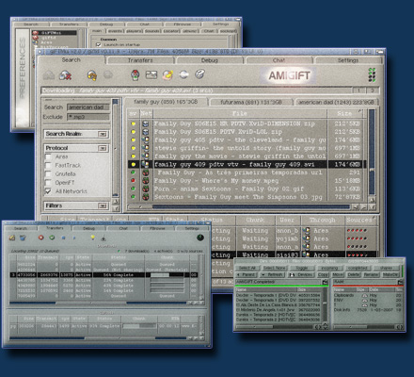Click the grayed-out round icon in Search toolbar
The height and width of the screenshot is (377, 414).
click(108, 74)
